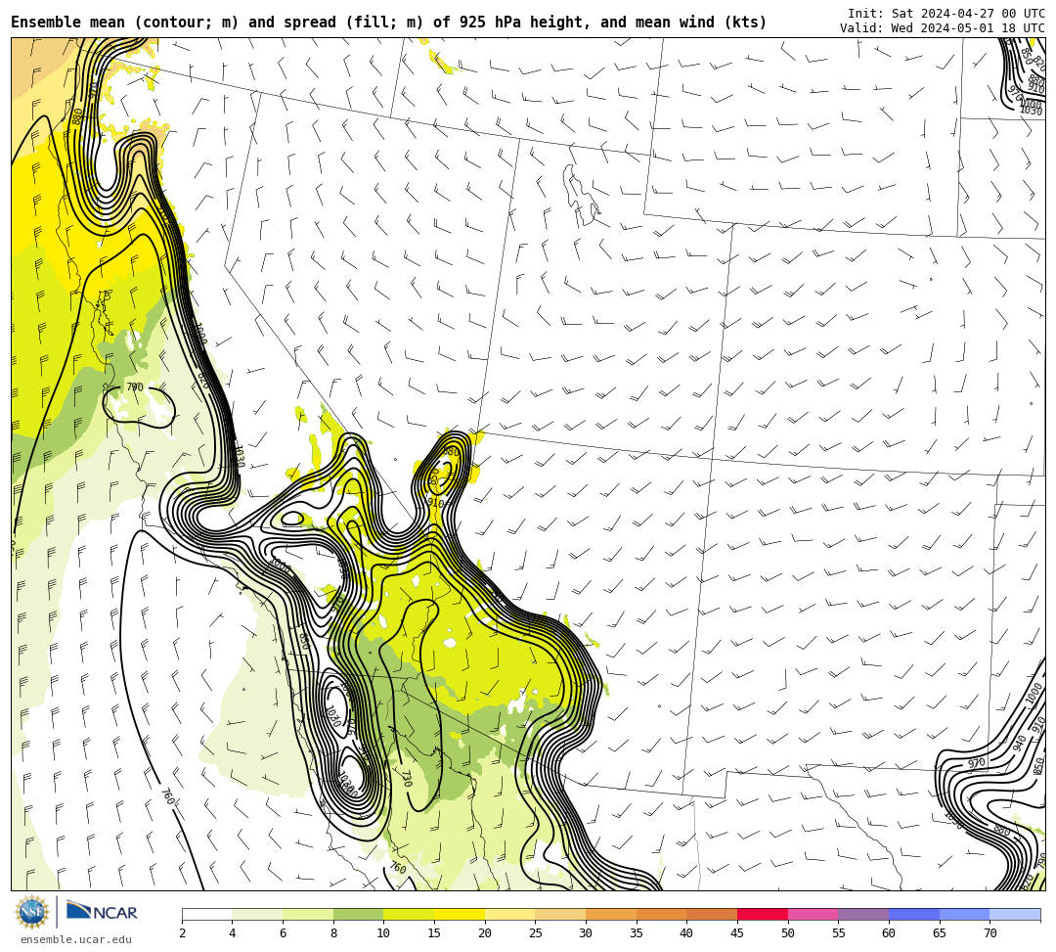Click the yellow 15-20 colorbar segment
This screenshot has width=1056, height=952.
coord(460,914)
